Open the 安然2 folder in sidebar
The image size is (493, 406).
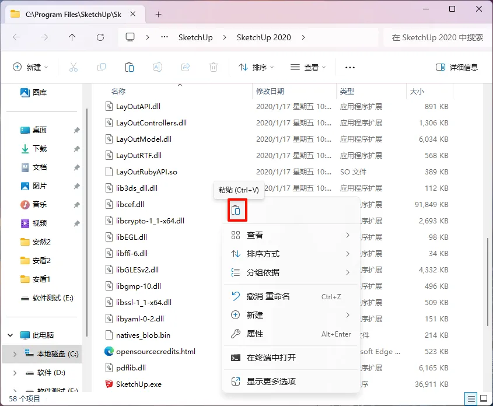tap(35, 242)
